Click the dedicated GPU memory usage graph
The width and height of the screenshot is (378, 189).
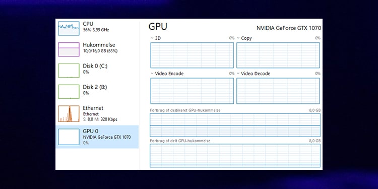[235, 125]
